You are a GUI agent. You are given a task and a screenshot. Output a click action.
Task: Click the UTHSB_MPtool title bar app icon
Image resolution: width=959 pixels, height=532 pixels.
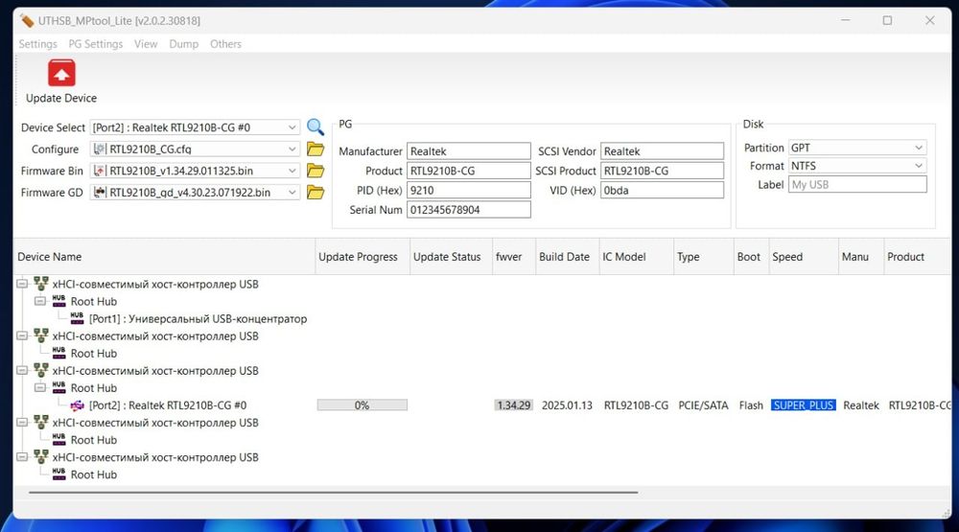tap(26, 21)
